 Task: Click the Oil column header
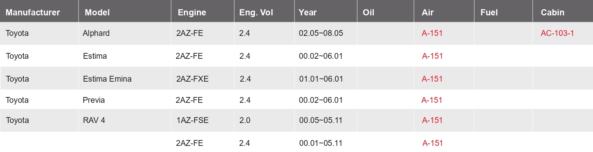pyautogui.click(x=368, y=13)
